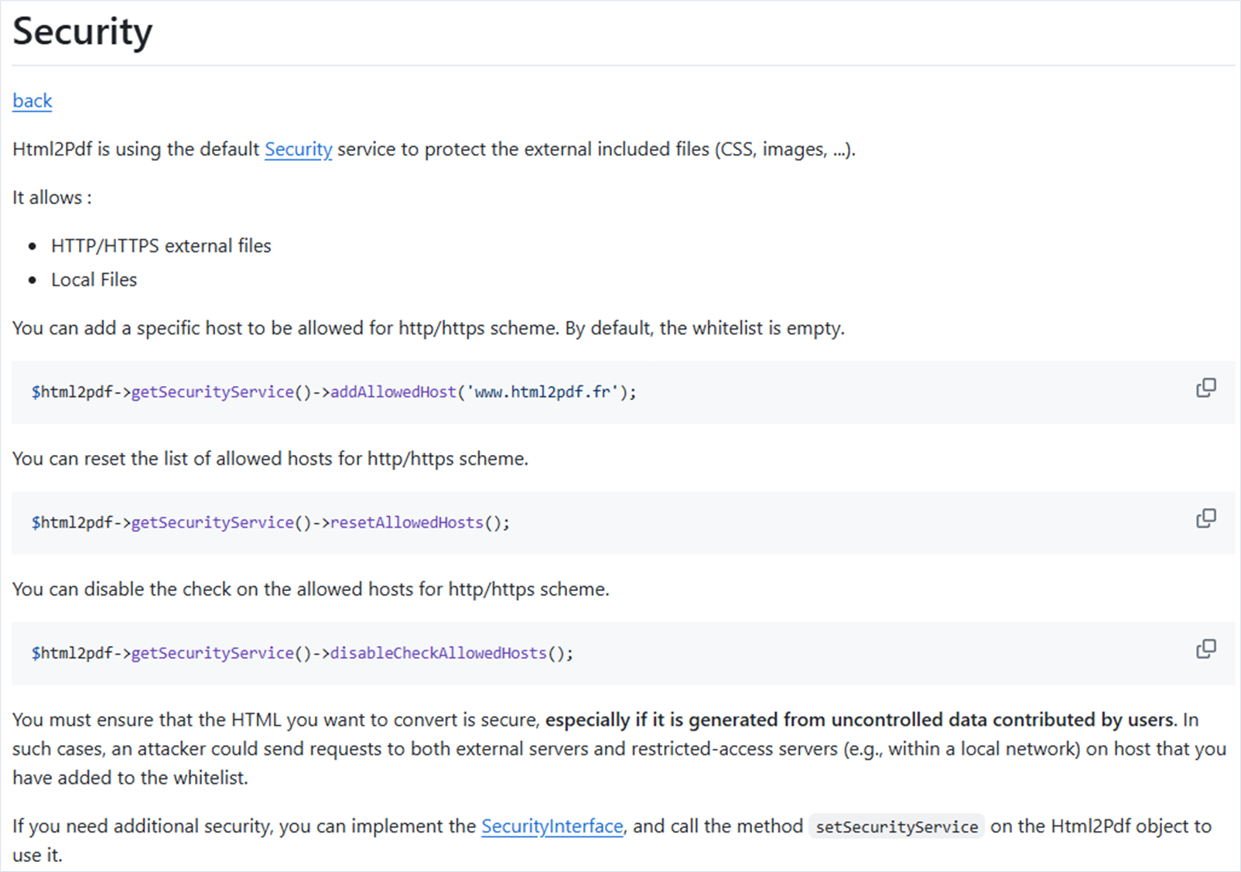Image resolution: width=1241 pixels, height=872 pixels.
Task: Copy the disableCheckAllowedHosts code snippet
Action: pyautogui.click(x=1205, y=649)
